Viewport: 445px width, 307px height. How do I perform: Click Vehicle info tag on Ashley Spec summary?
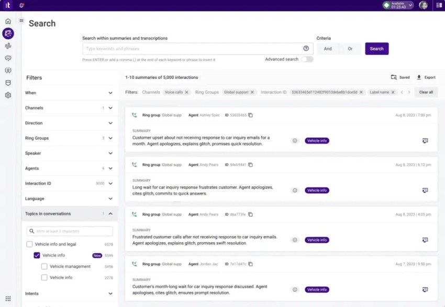(x=317, y=140)
